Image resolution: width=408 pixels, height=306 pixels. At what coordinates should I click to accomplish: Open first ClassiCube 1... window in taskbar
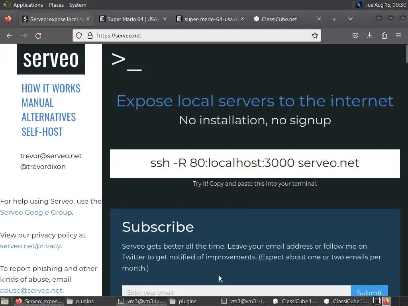[296, 301]
